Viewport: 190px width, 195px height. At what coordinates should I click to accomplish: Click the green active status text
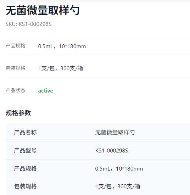click(46, 91)
